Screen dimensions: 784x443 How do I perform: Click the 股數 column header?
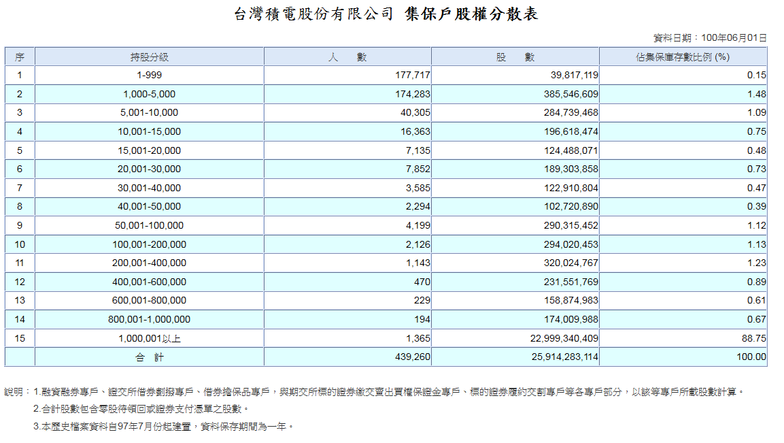pos(515,57)
